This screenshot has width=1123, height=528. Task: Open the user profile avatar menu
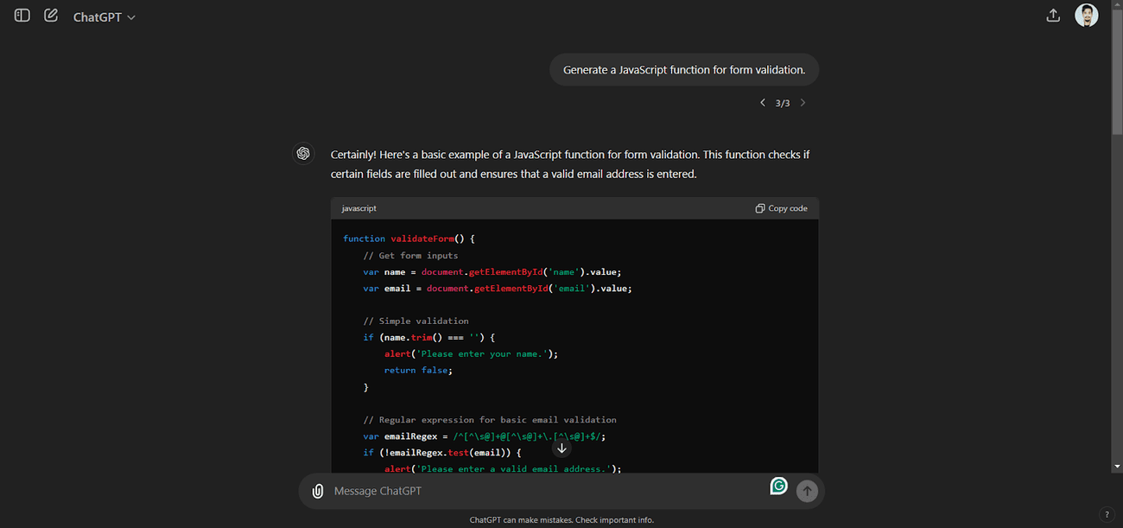(1087, 16)
